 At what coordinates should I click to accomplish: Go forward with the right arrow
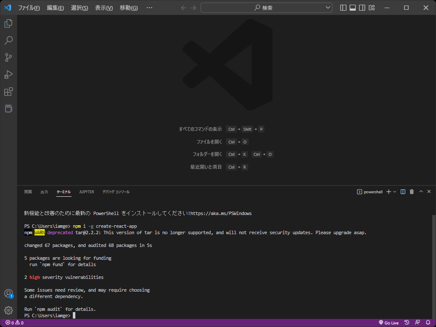tap(193, 8)
